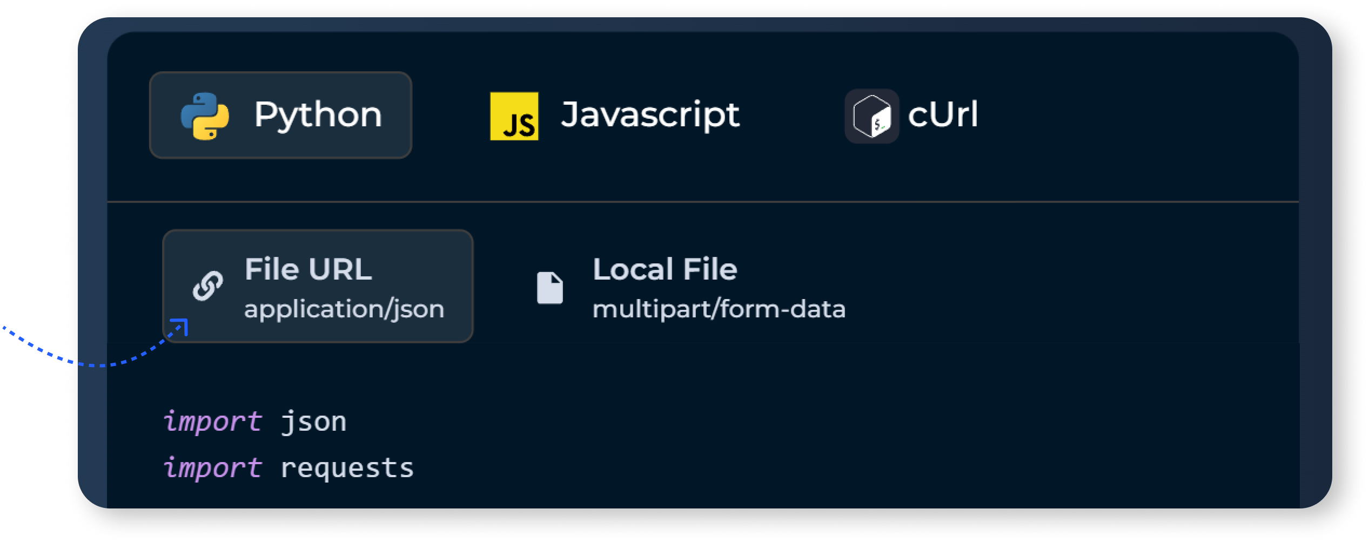Click the purple import keyword
The height and width of the screenshot is (543, 1369).
point(214,422)
